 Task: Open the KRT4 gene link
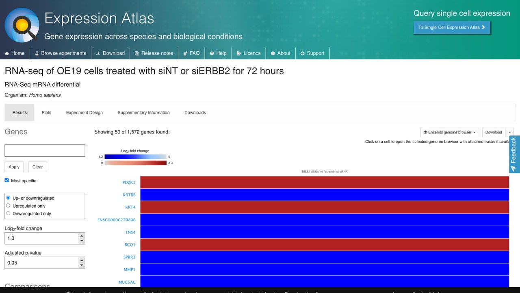pos(130,208)
